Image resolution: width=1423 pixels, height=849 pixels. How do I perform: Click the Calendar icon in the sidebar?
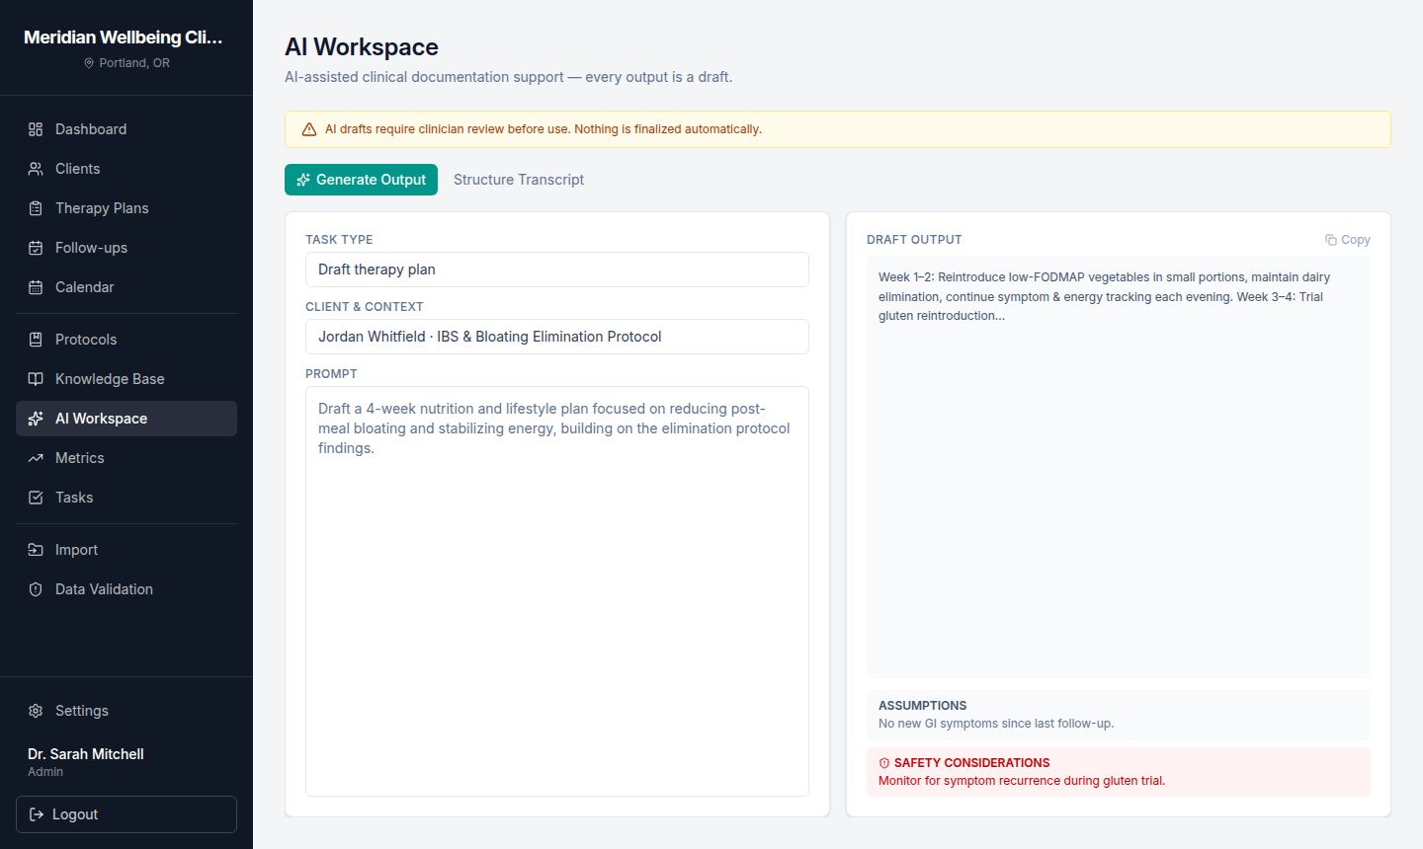pos(36,287)
